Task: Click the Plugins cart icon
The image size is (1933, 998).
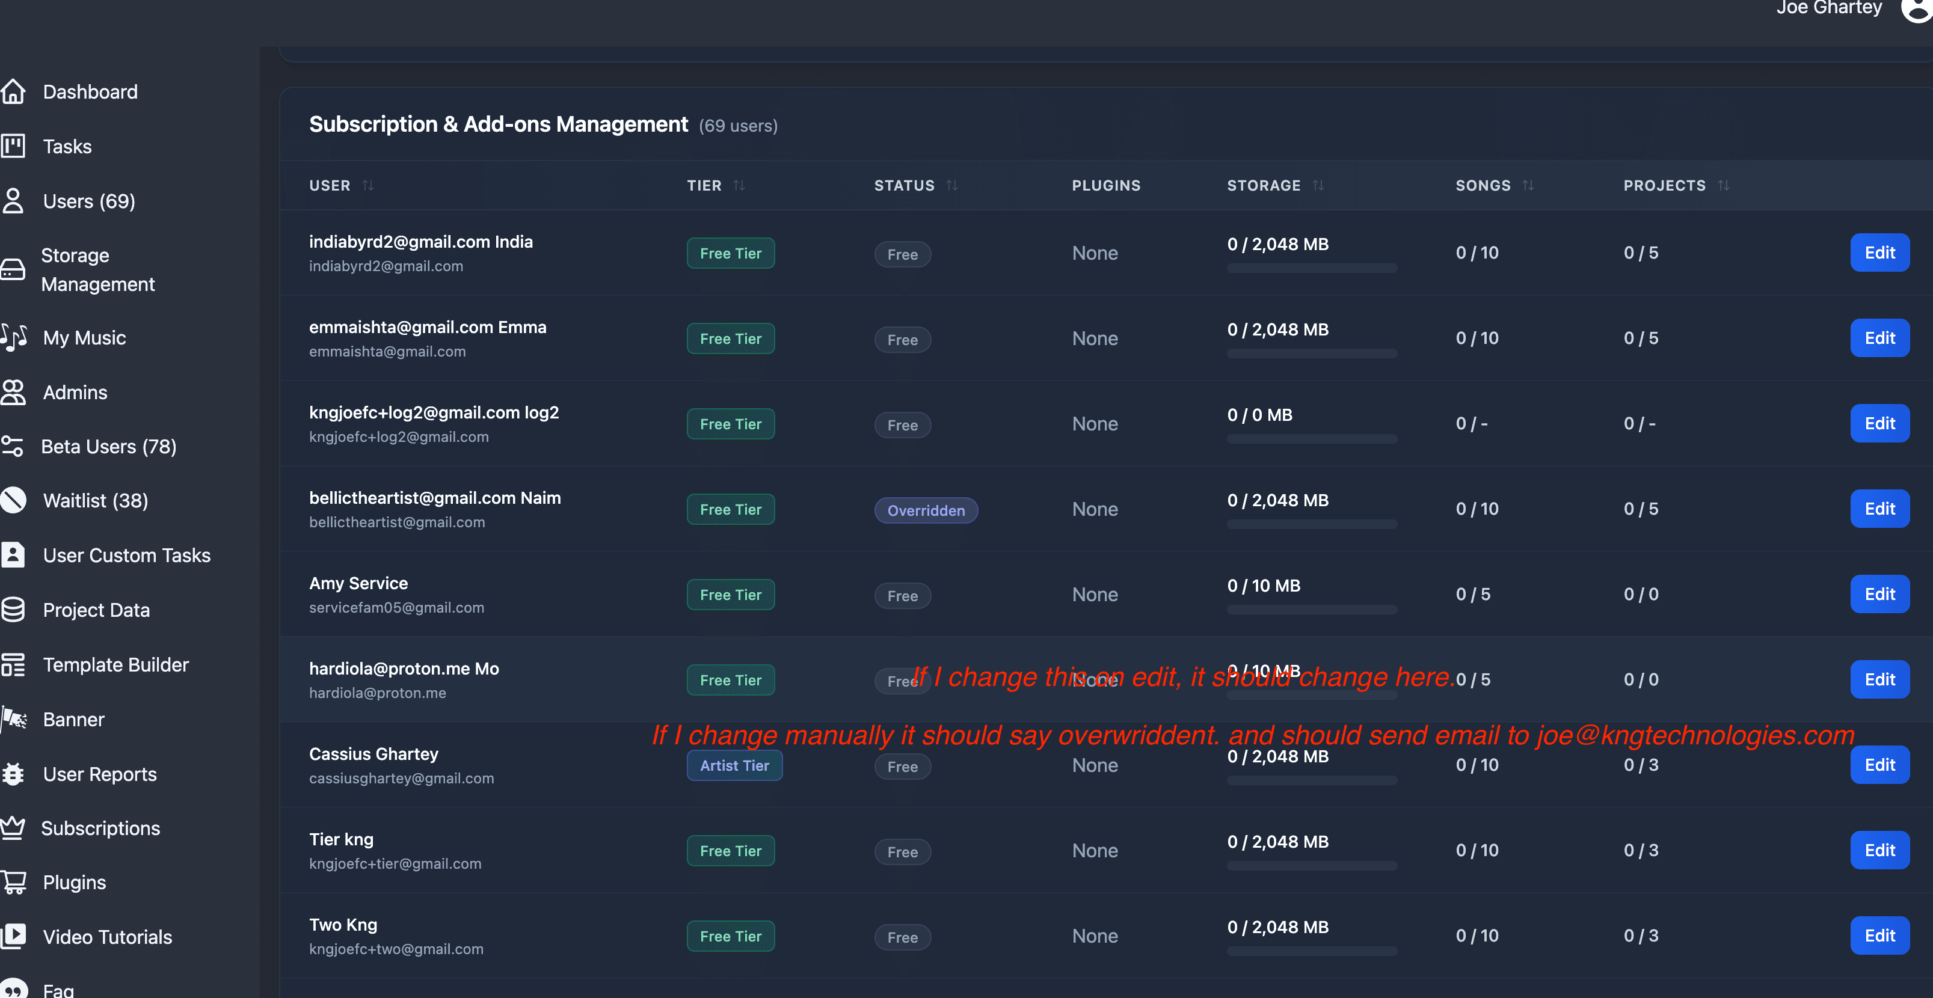Action: (x=13, y=883)
